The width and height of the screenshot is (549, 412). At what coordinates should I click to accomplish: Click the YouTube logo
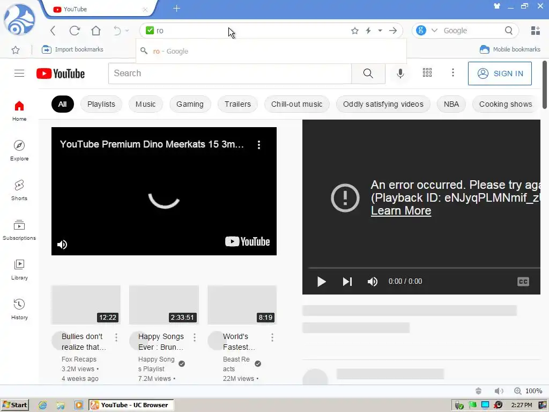pyautogui.click(x=61, y=73)
